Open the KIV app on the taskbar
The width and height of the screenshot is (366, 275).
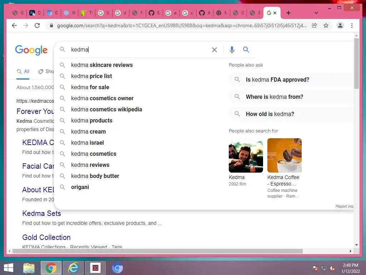[95, 268]
